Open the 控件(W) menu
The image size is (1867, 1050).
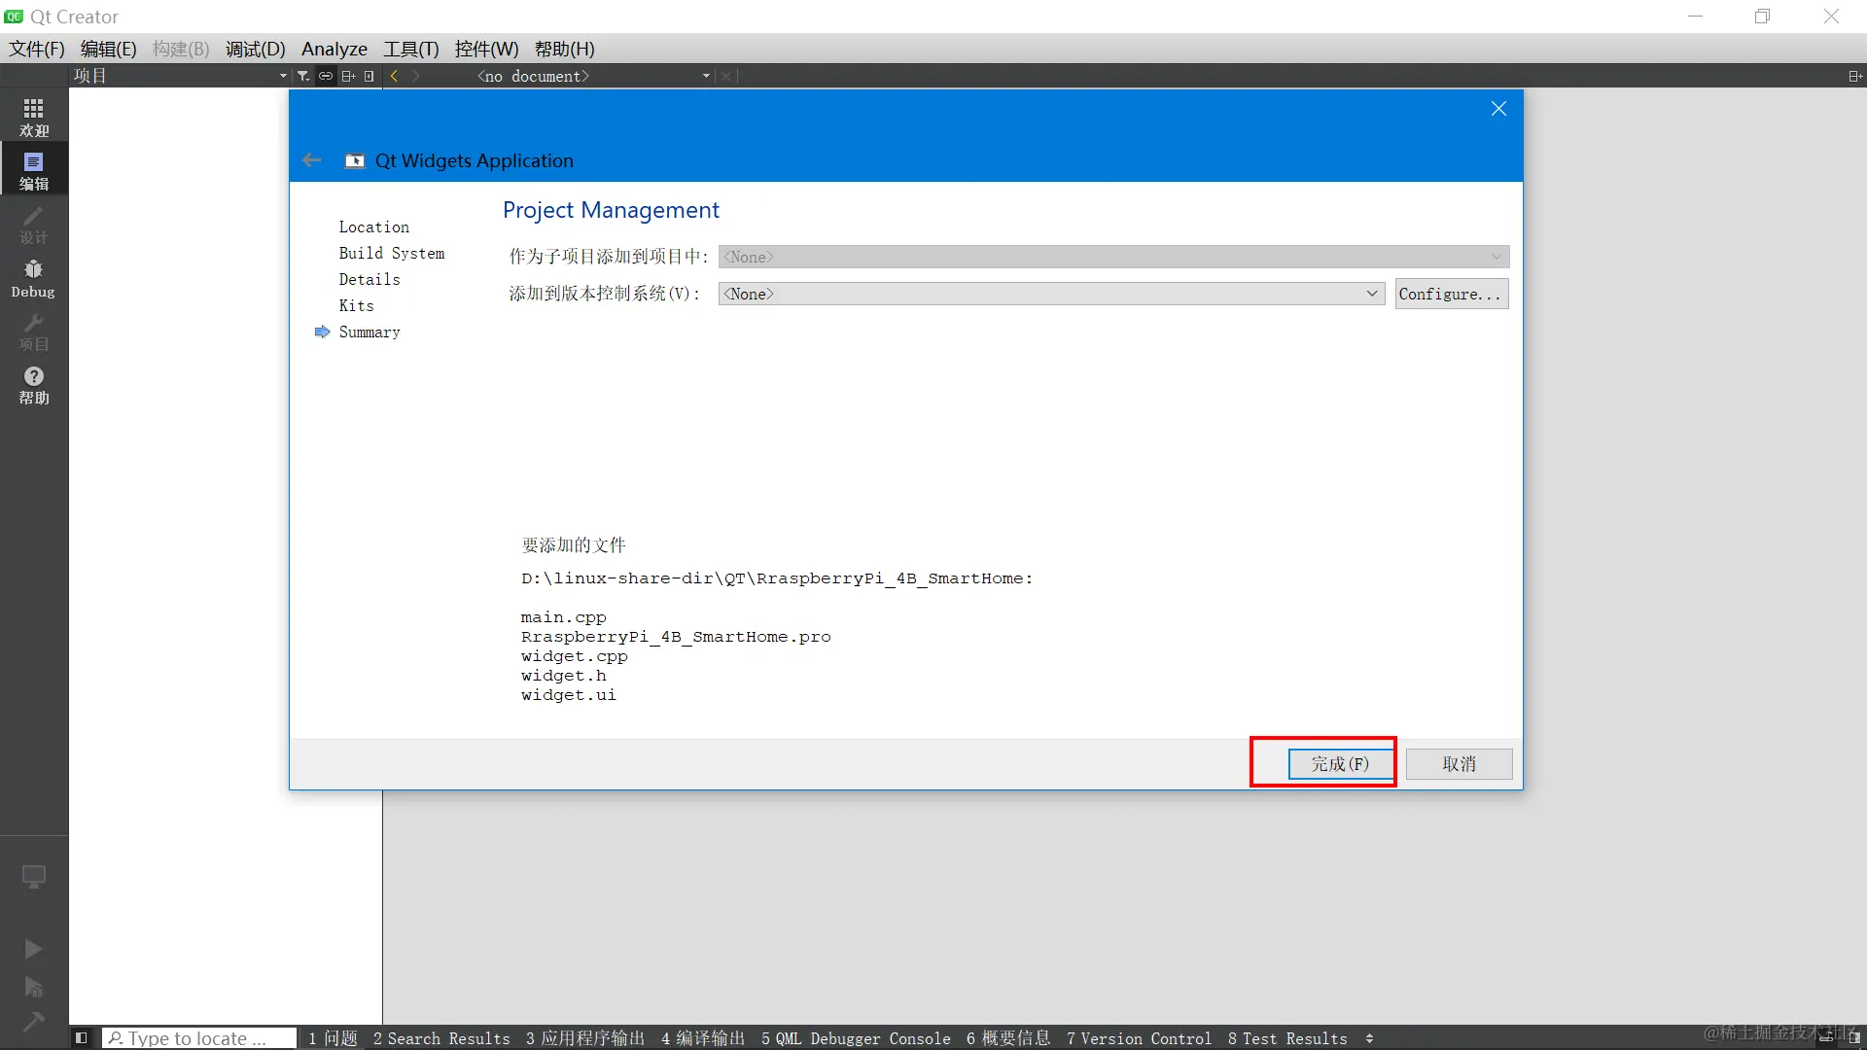point(486,49)
